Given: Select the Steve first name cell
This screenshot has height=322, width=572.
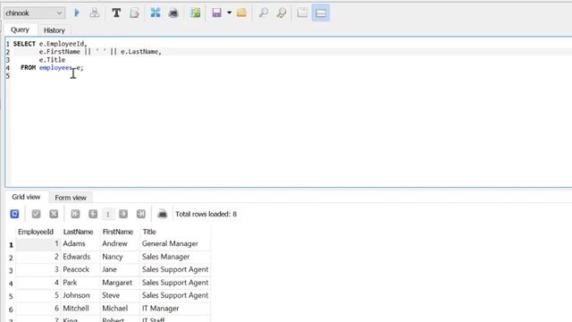Looking at the screenshot, I should click(x=120, y=295).
